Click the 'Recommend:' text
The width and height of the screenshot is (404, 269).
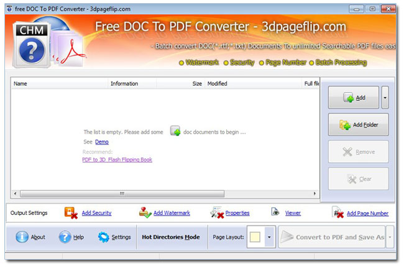pos(98,152)
